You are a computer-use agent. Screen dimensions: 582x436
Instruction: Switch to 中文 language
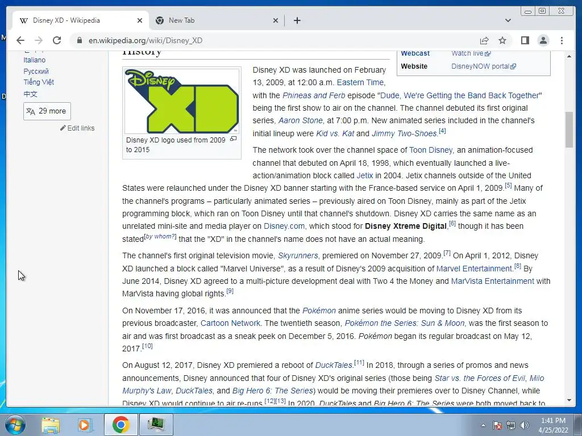pos(31,94)
